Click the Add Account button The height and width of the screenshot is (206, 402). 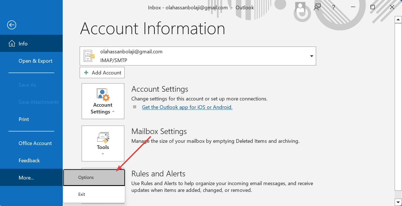[x=102, y=73]
